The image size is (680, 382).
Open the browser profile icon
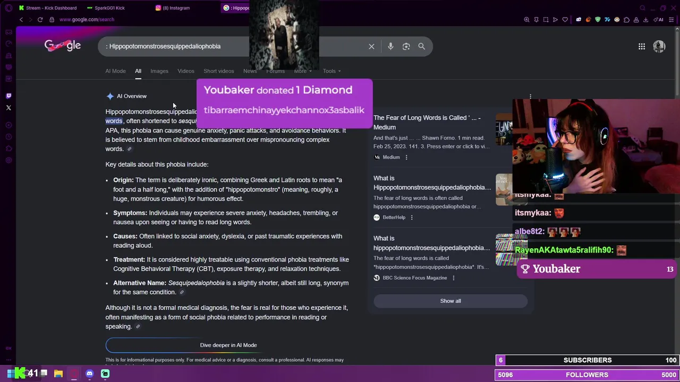(636, 20)
